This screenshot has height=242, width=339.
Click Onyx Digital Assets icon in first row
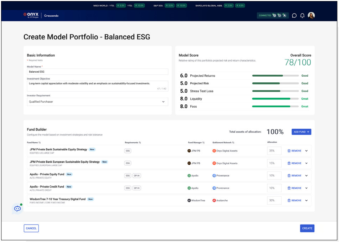point(214,151)
